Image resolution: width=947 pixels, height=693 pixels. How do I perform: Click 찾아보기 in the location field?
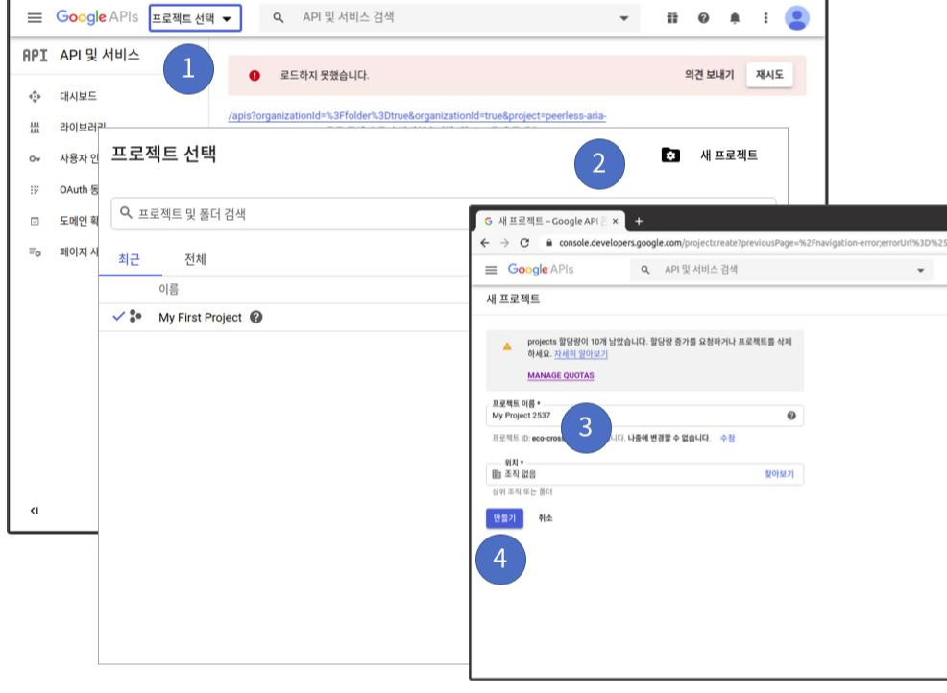[x=779, y=474]
